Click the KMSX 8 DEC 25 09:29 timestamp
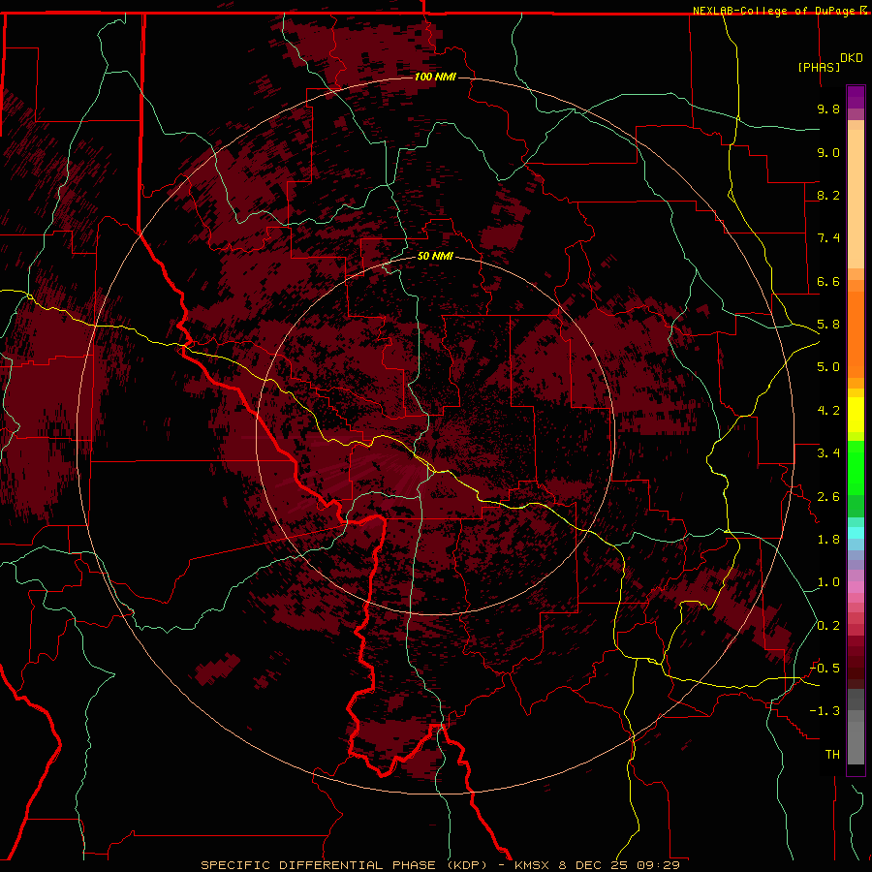872x872 pixels. point(597,865)
